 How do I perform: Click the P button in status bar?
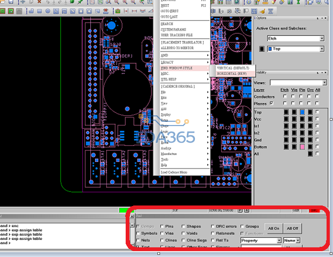pyautogui.click(x=240, y=210)
